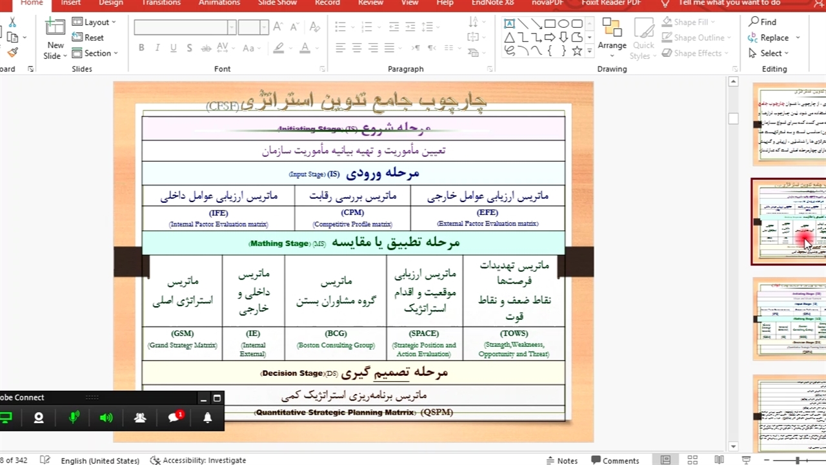
Task: Toggle the Notes pane in status bar
Action: (x=561, y=460)
